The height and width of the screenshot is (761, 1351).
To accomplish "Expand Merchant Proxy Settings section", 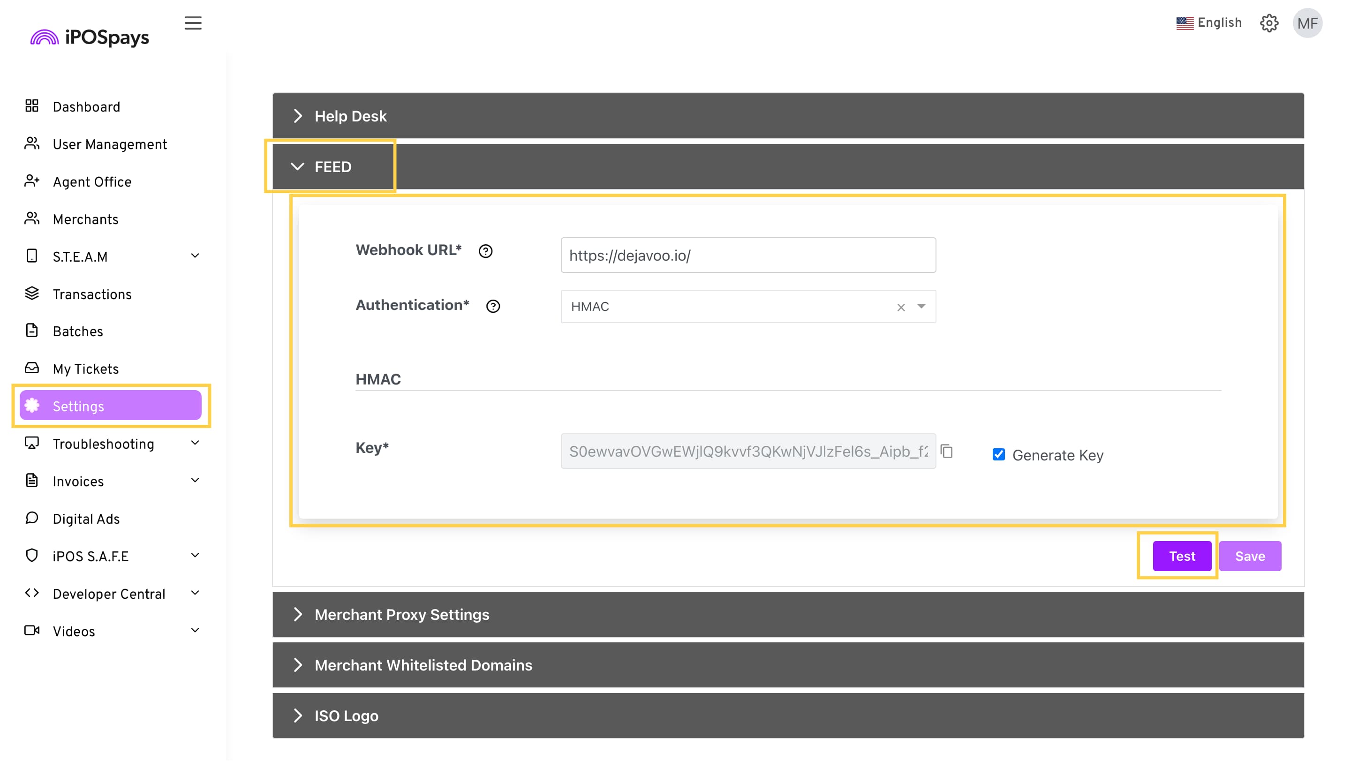I will tap(788, 614).
